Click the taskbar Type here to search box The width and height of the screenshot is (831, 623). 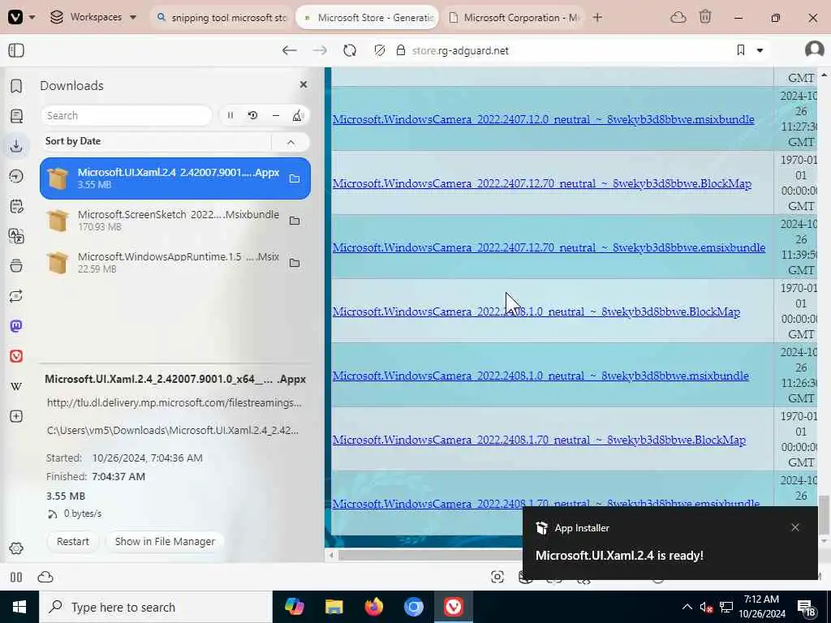pos(155,607)
